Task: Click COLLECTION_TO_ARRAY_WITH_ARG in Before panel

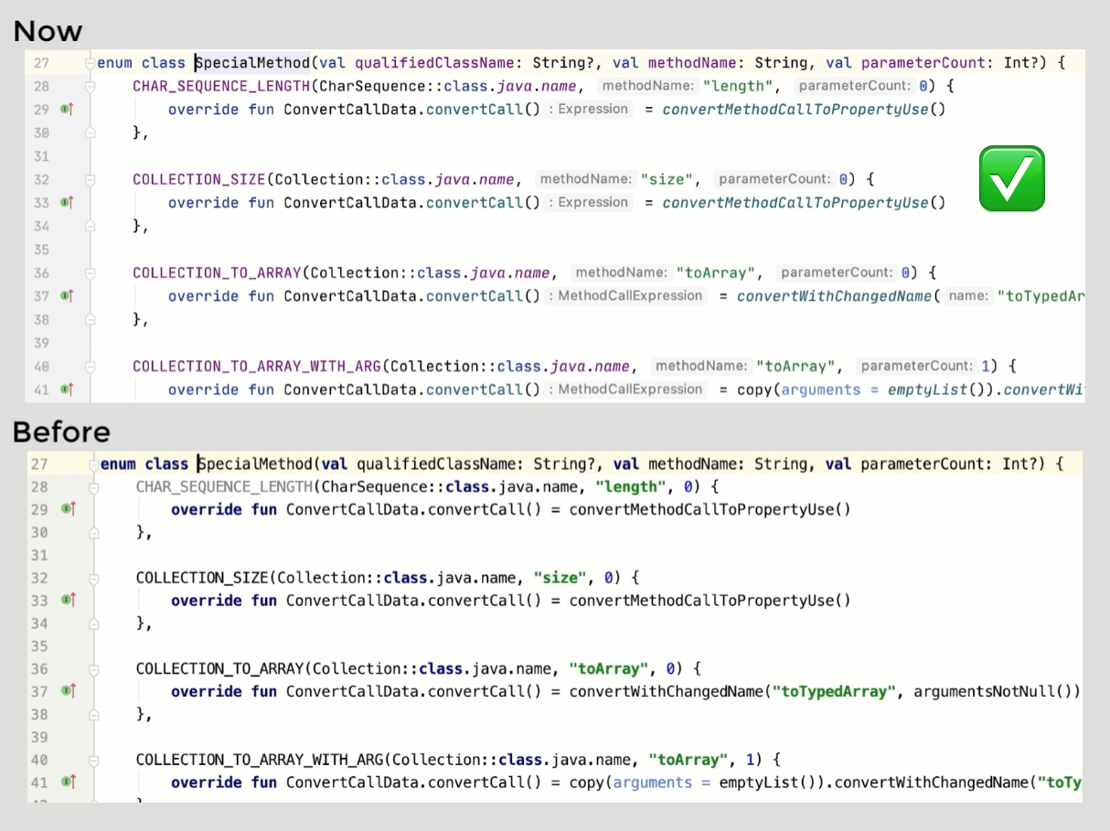Action: click(260, 760)
